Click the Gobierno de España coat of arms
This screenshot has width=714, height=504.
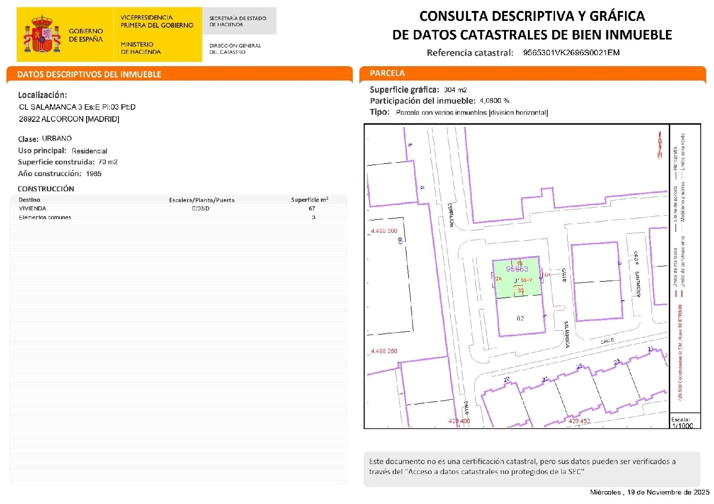tap(42, 32)
